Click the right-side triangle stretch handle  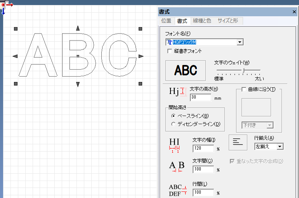(x=141, y=56)
